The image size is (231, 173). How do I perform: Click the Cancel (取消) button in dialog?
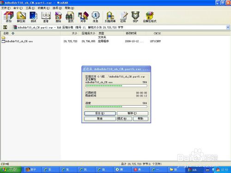(100, 119)
